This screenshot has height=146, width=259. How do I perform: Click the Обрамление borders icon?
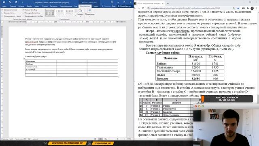click(x=89, y=11)
